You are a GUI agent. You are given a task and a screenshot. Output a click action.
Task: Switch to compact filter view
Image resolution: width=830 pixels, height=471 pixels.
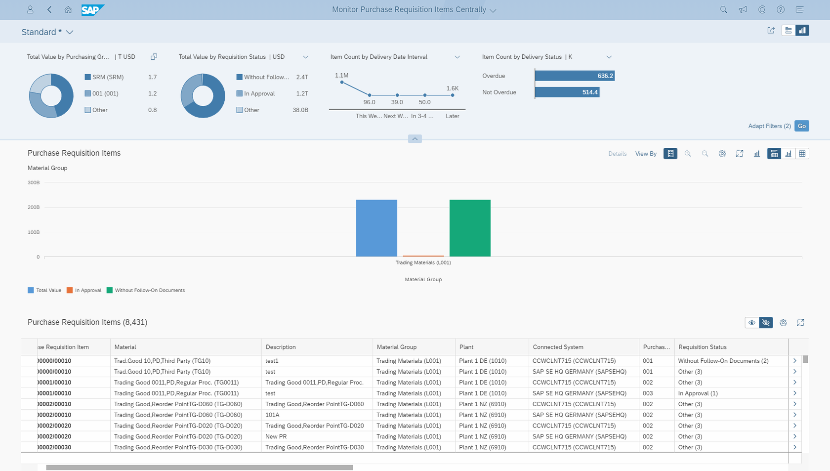point(788,31)
